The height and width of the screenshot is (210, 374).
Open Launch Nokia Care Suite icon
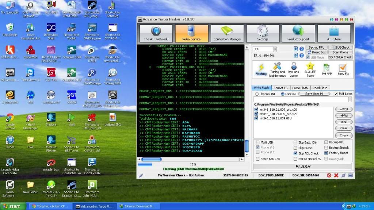click(10, 166)
